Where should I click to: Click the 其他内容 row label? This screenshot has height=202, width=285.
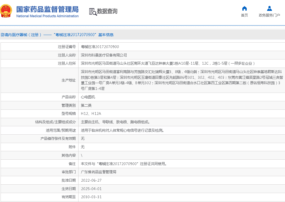(x=68, y=155)
